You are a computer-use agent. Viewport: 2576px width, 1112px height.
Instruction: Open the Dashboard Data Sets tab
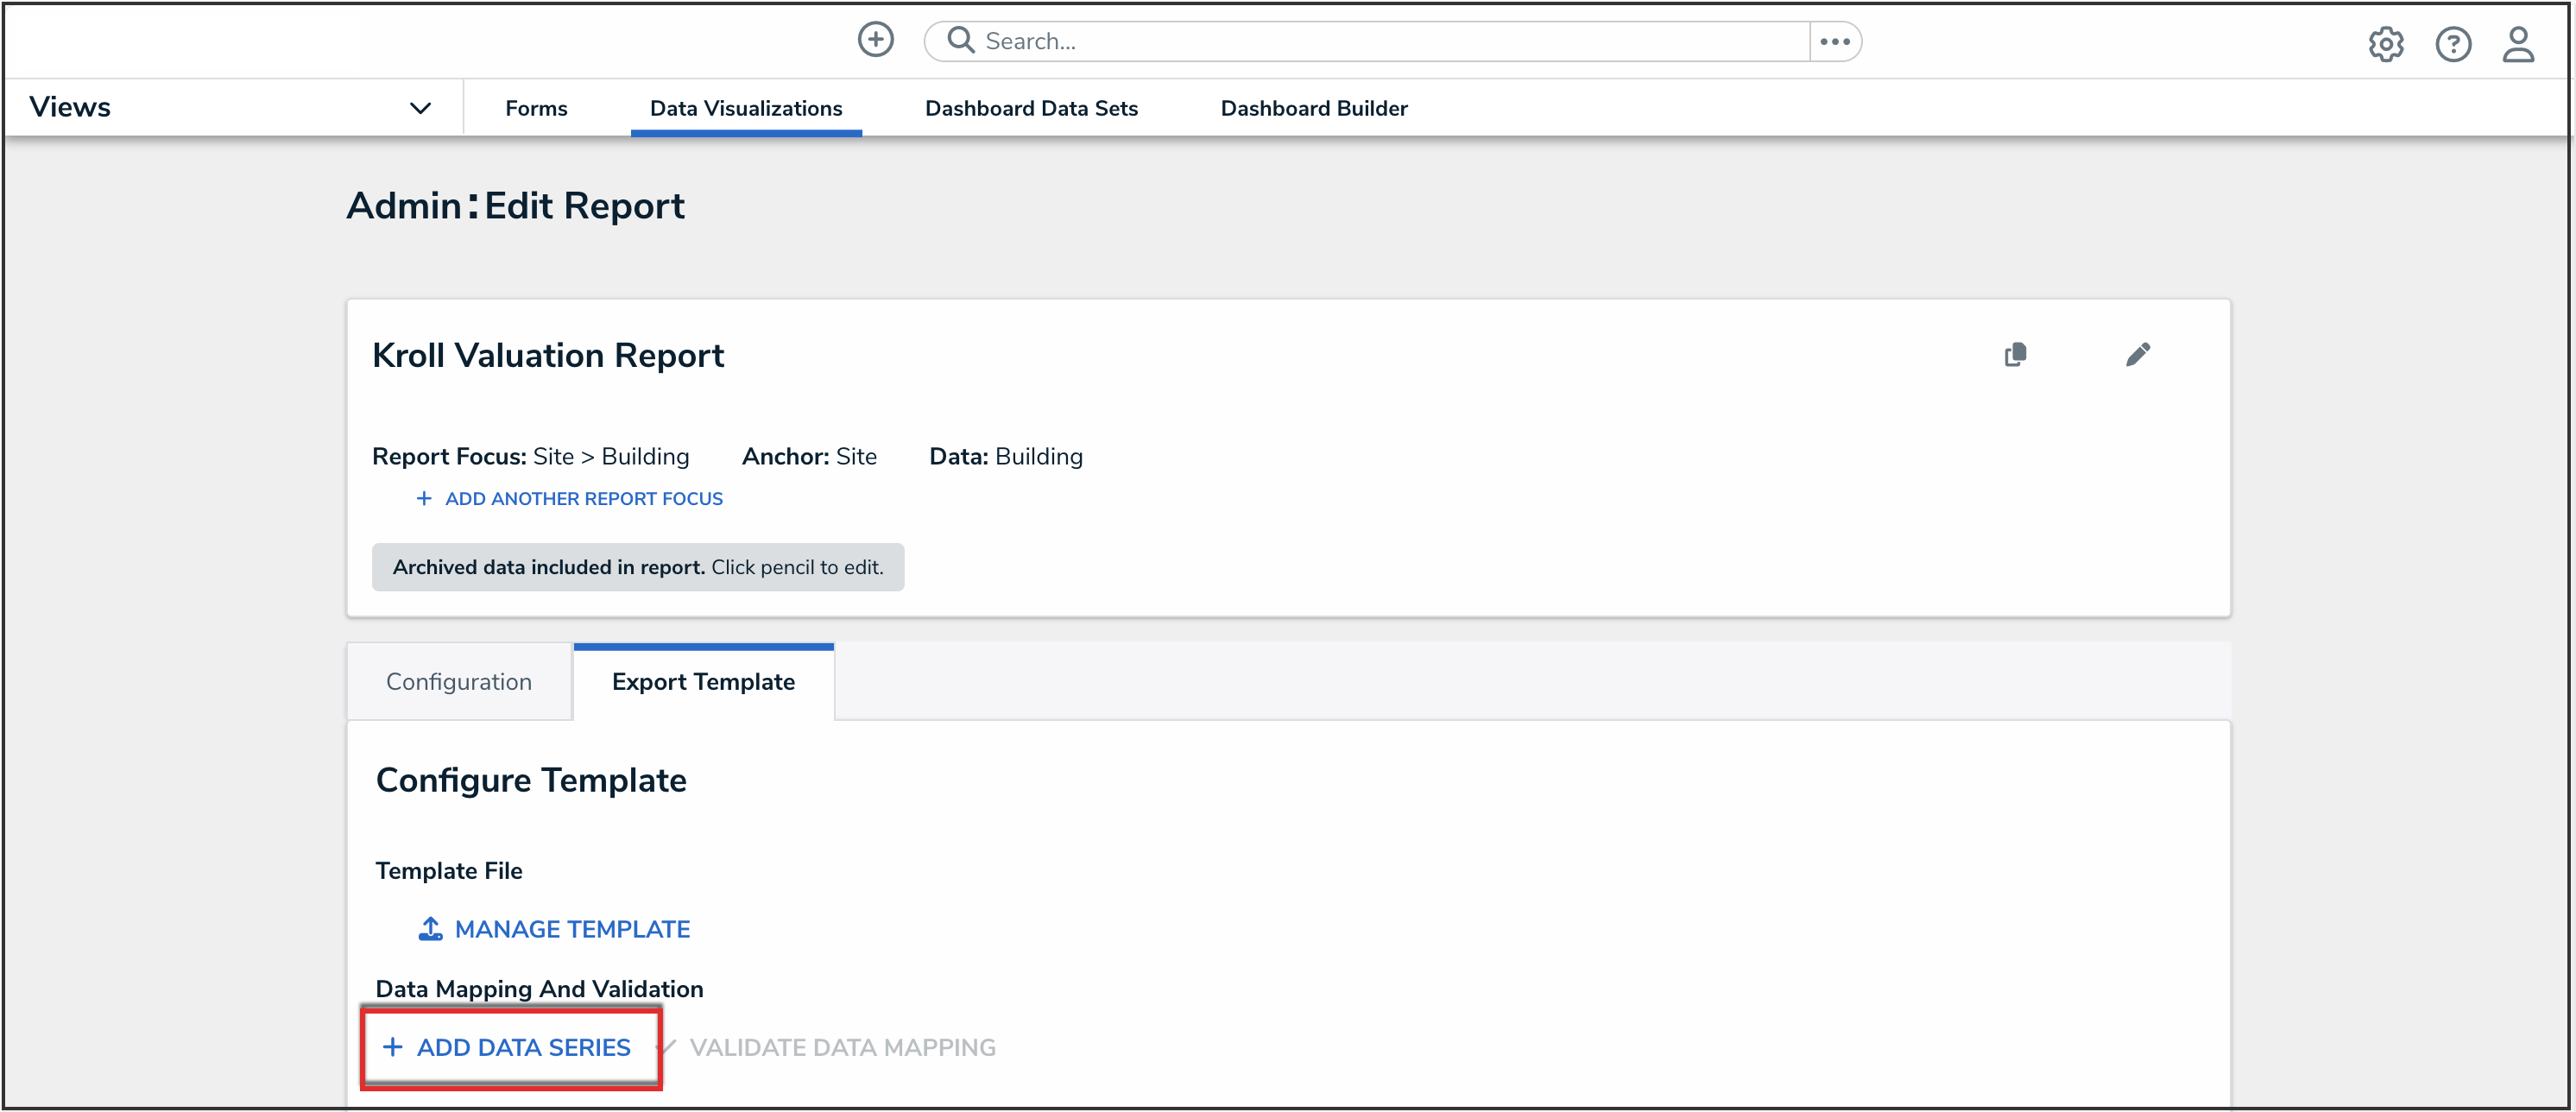click(1031, 108)
